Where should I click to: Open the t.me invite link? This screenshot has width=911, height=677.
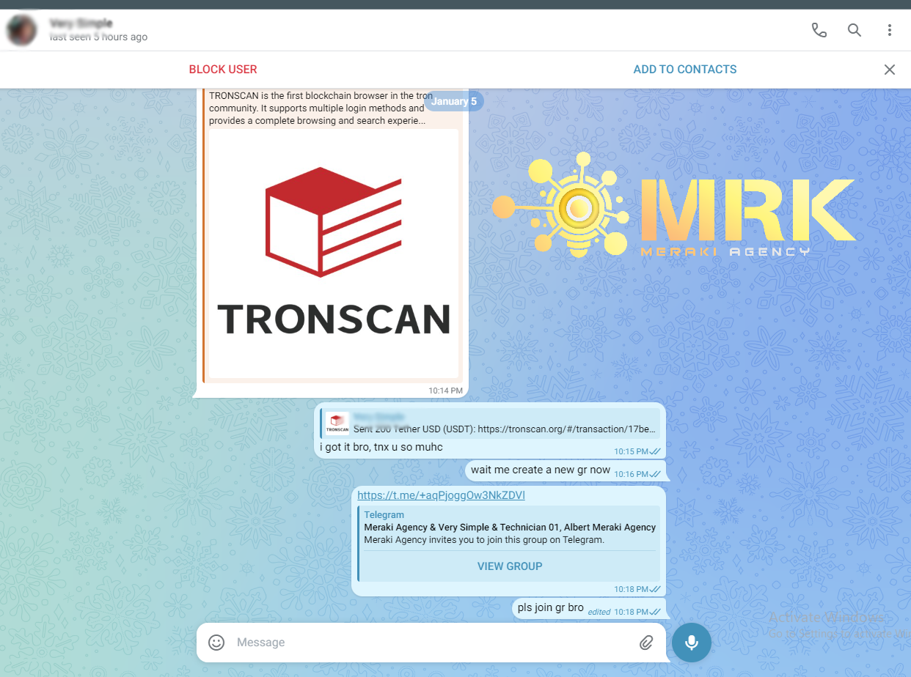[x=441, y=495]
